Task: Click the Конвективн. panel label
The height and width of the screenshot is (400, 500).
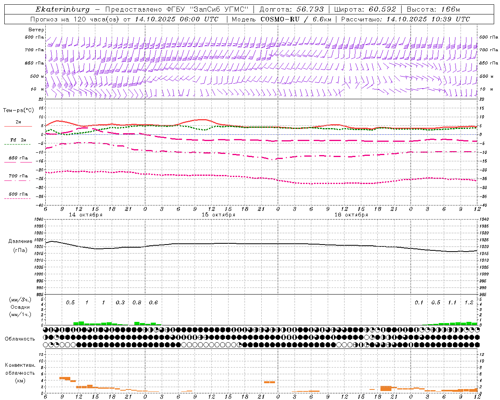Action: (x=20, y=365)
